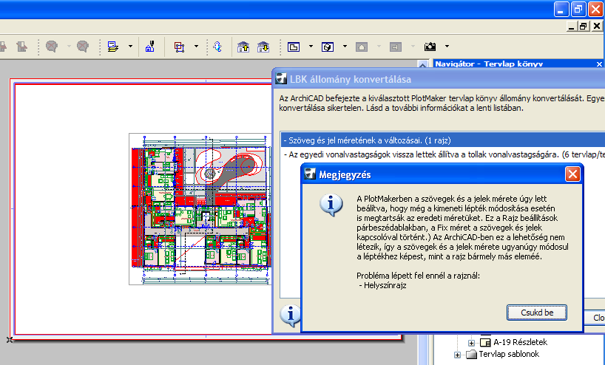605x365 pixels.
Task: Select 'Az egyedi vonalvastagságok vissza lettek állítva' row
Action: pos(443,154)
